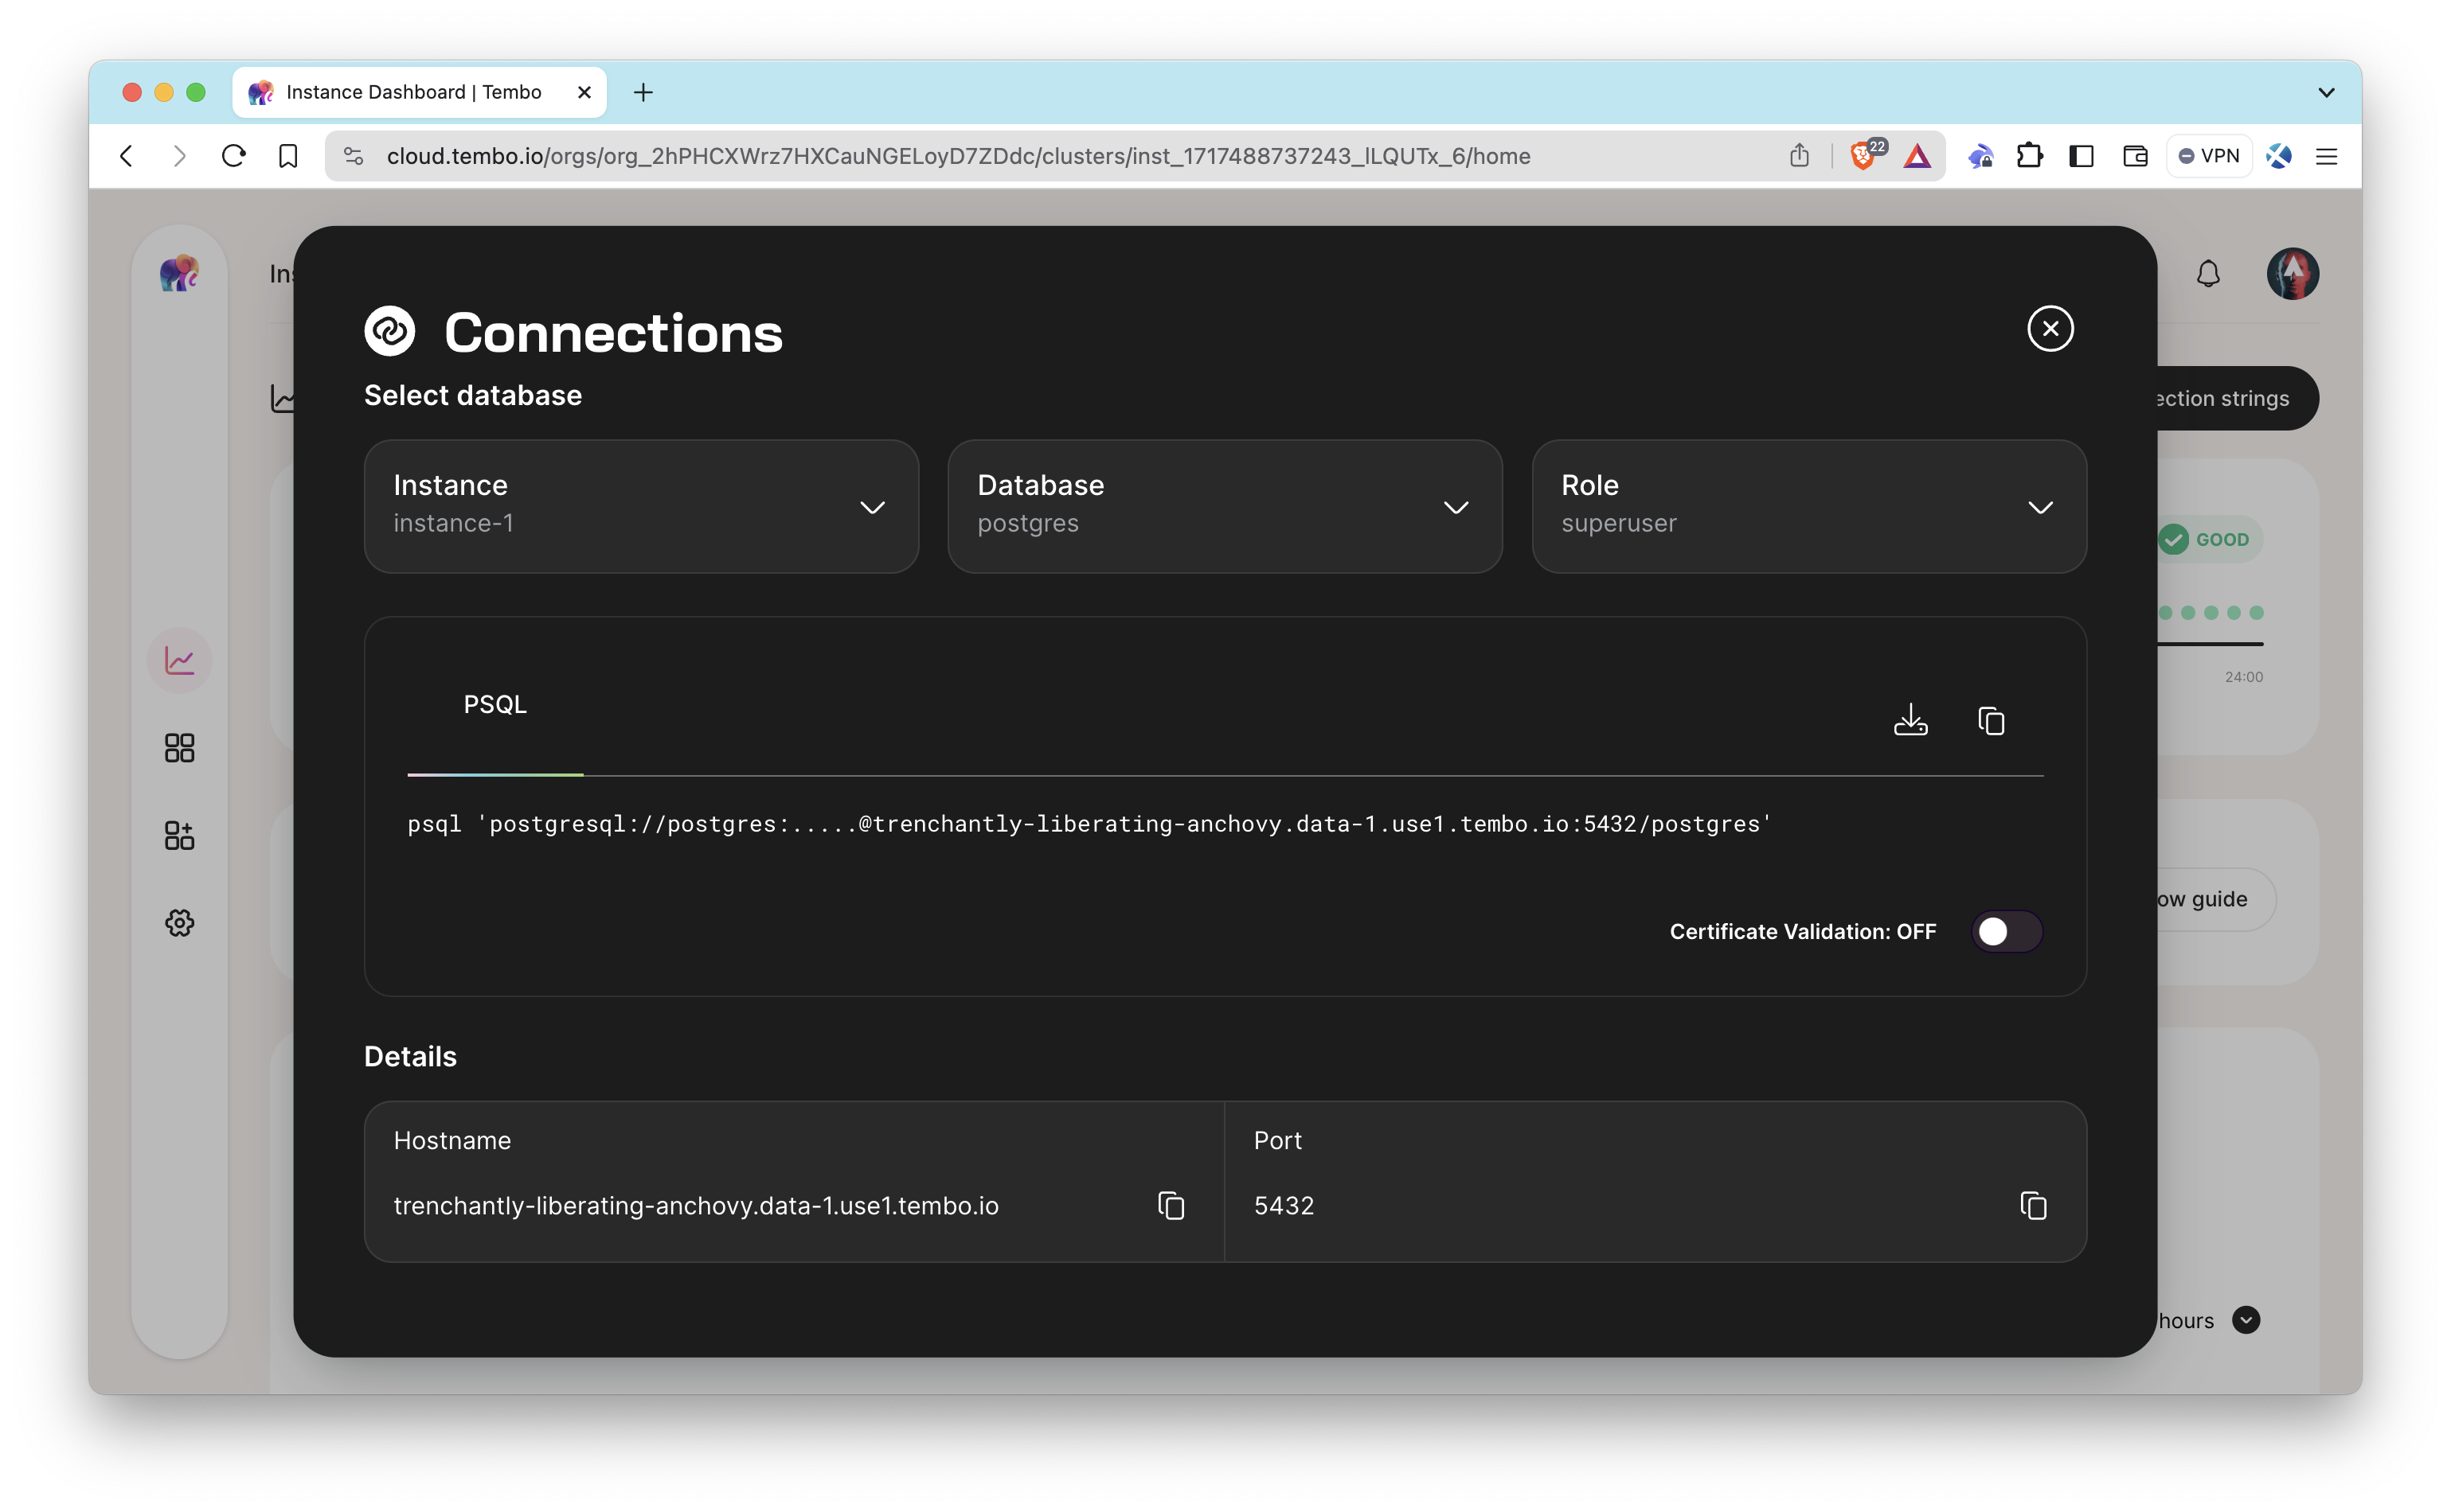Click the psql connection string text
Screen dimensions: 2451x1512
click(x=1089, y=824)
